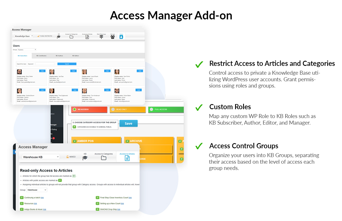Select the KB graduation-cap icon
Image resolution: width=342 pixels, height=221 pixels.
[58, 37]
